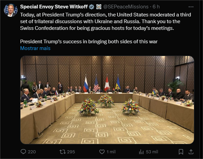Image resolution: width=203 pixels, height=159 pixels.
Task: Bookmark this post
Action: (181, 152)
